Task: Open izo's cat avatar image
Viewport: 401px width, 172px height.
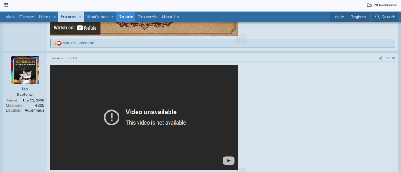Action: [25, 70]
